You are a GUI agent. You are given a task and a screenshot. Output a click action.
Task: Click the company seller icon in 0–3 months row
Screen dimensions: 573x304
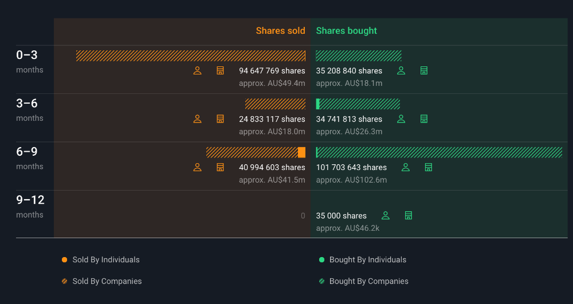pyautogui.click(x=220, y=71)
